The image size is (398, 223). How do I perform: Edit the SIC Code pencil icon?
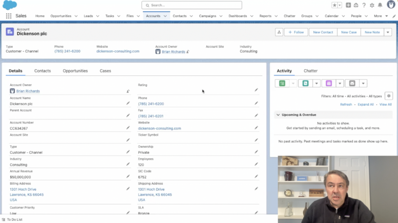[257, 176]
